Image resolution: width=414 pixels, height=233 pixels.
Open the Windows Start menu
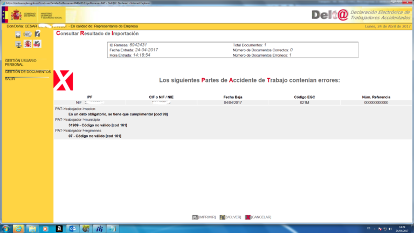[x=6, y=229]
